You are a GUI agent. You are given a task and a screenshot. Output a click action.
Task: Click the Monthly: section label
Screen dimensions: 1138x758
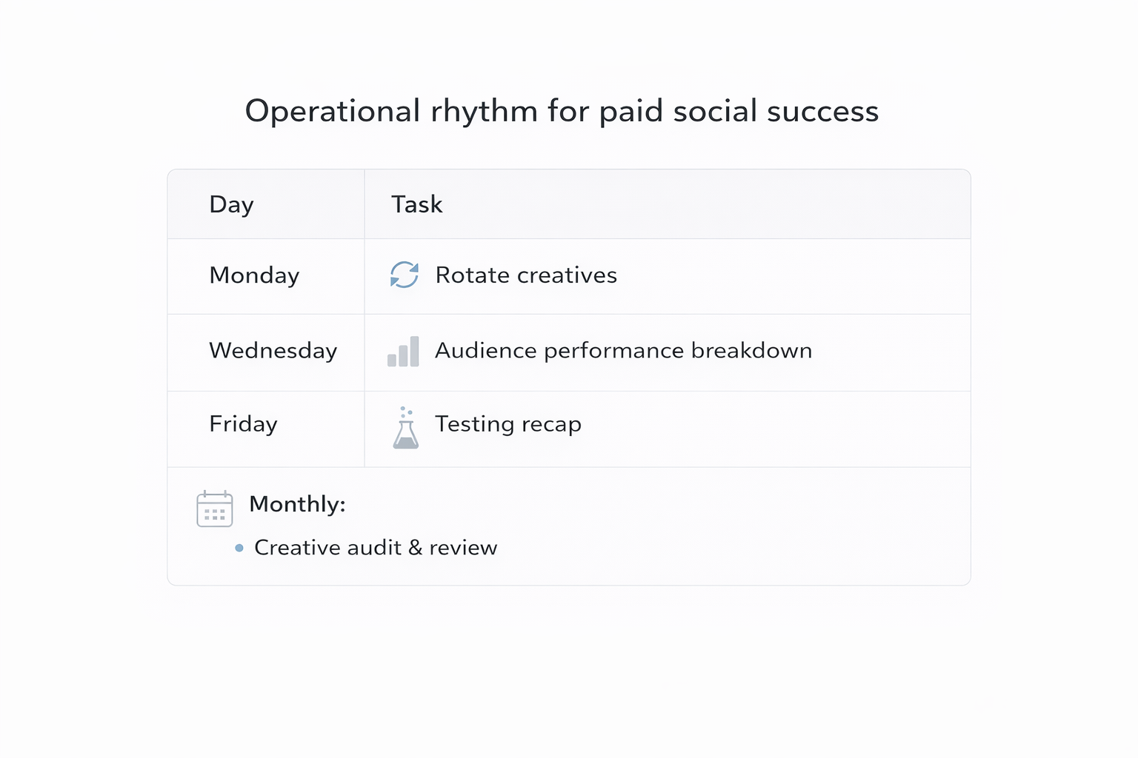tap(297, 504)
